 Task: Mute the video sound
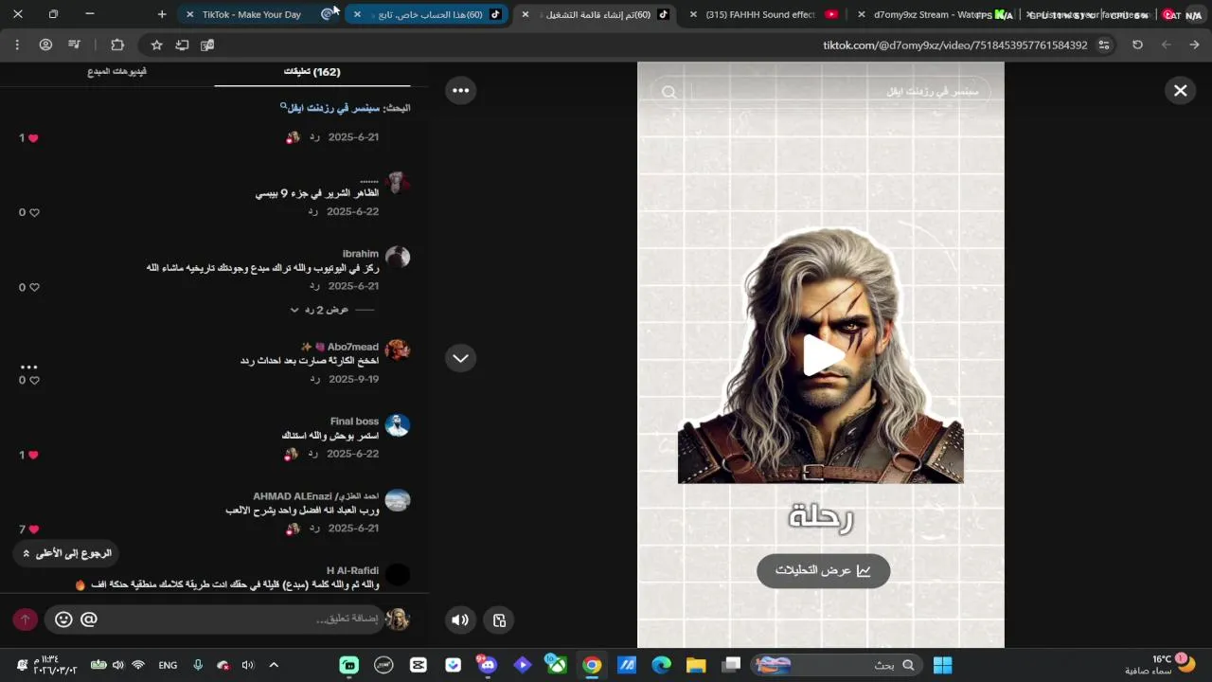[460, 620]
